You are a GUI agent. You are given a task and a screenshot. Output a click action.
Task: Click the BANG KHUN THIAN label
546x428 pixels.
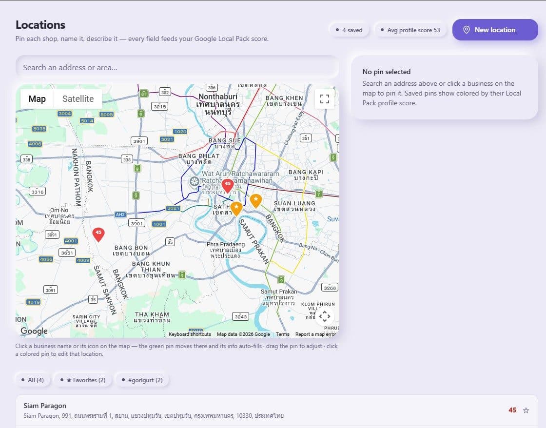click(151, 269)
